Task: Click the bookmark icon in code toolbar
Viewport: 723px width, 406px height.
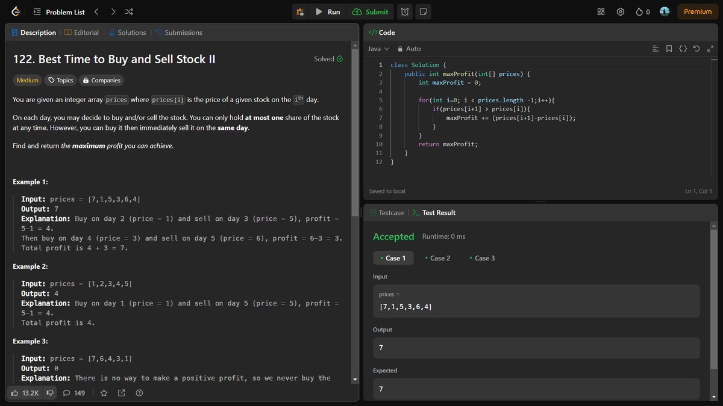Action: 669,49
